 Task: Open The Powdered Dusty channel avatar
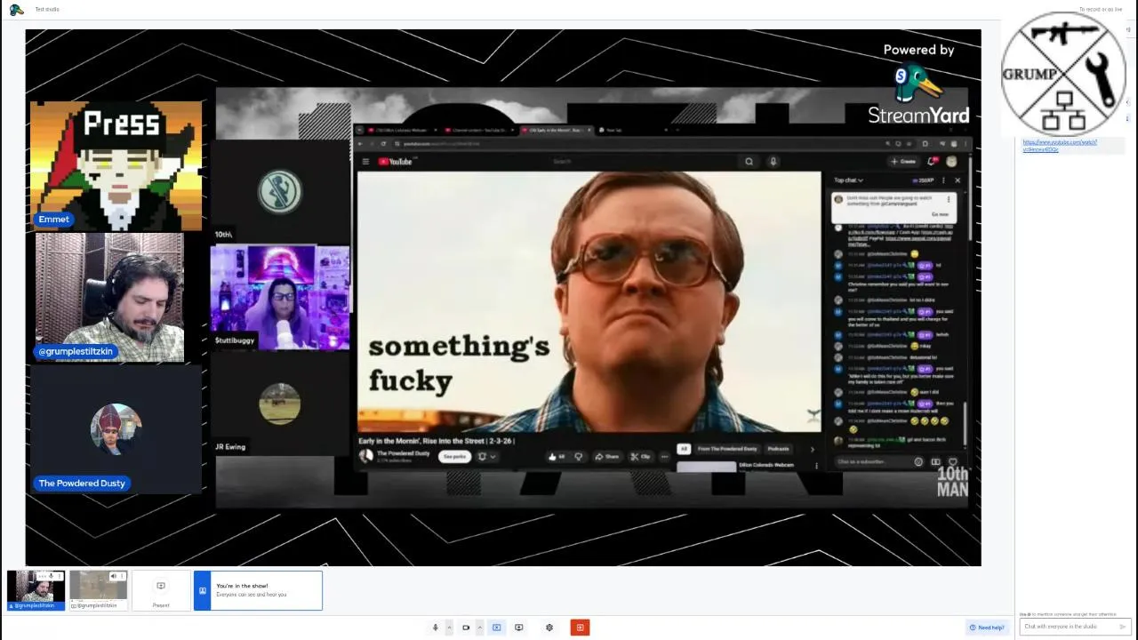(366, 456)
